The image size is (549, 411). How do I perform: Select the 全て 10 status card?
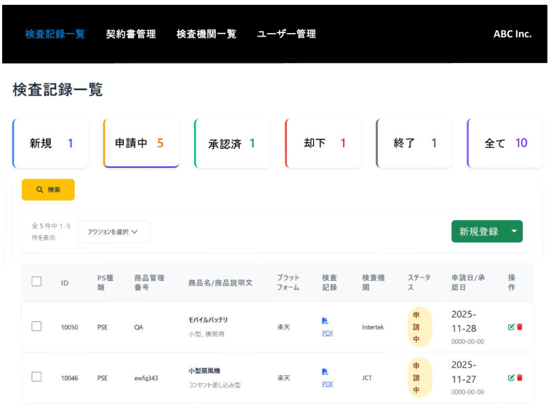[x=505, y=143]
